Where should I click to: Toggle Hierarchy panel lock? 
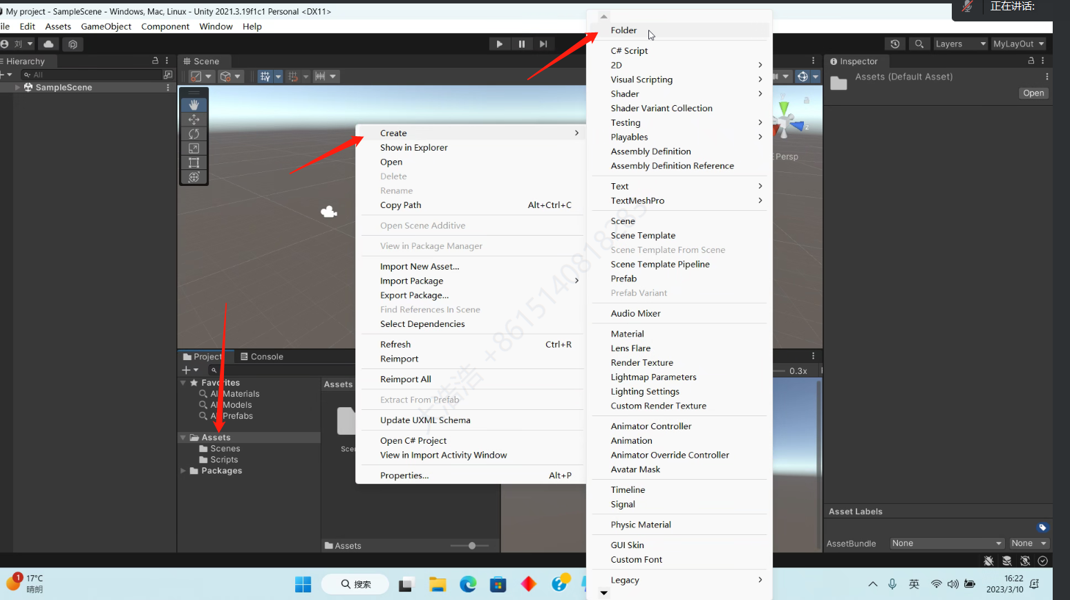155,61
